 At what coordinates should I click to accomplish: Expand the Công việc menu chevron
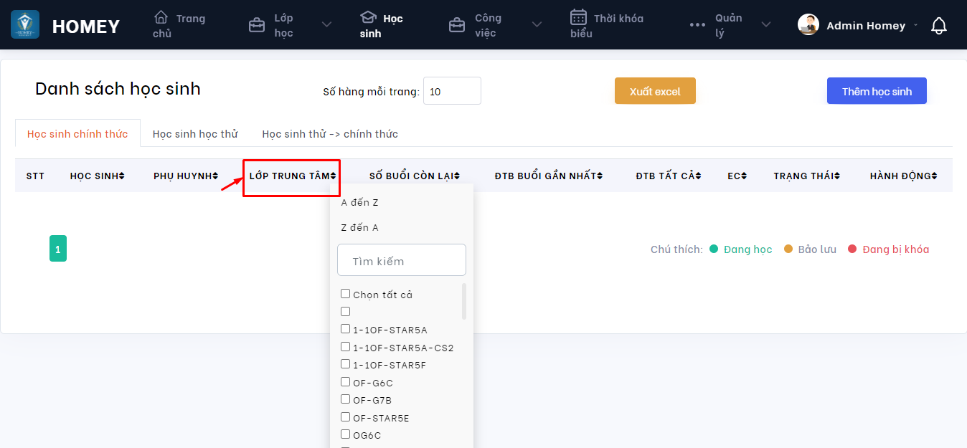coord(537,25)
